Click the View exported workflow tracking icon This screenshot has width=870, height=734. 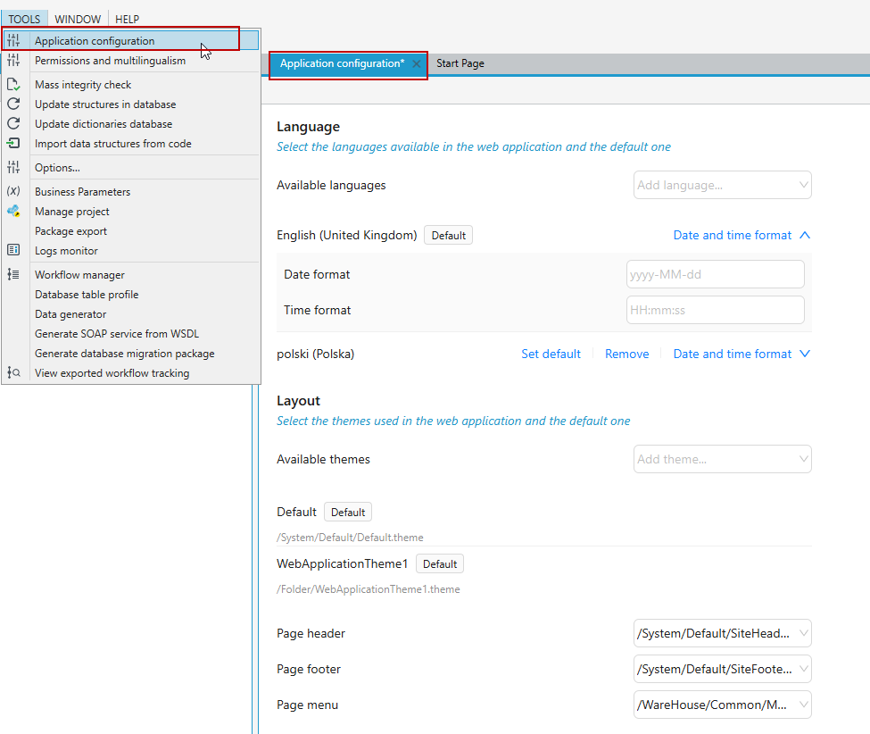pos(13,372)
